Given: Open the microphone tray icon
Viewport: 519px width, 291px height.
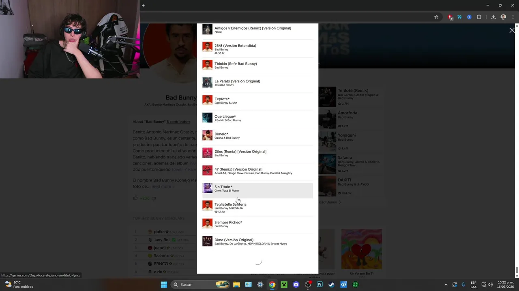Looking at the screenshot, I should pyautogui.click(x=463, y=285).
